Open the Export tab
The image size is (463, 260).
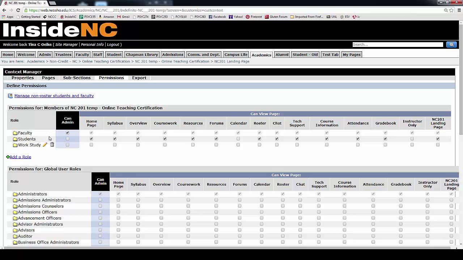pos(139,78)
